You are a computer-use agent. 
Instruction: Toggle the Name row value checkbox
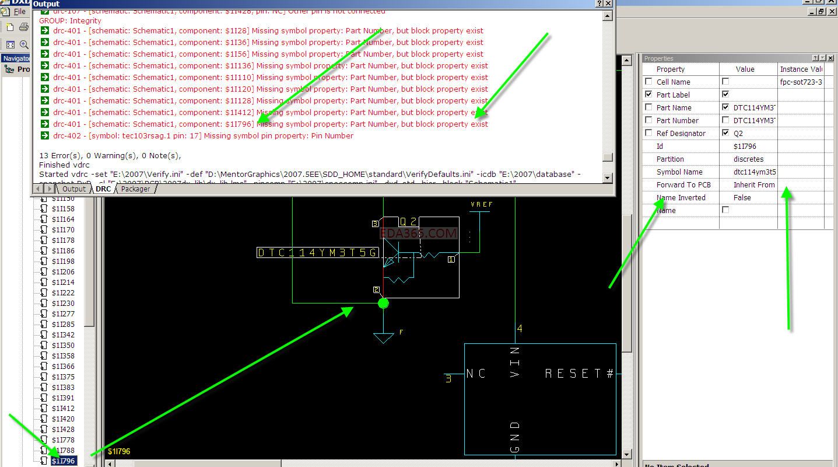click(725, 210)
